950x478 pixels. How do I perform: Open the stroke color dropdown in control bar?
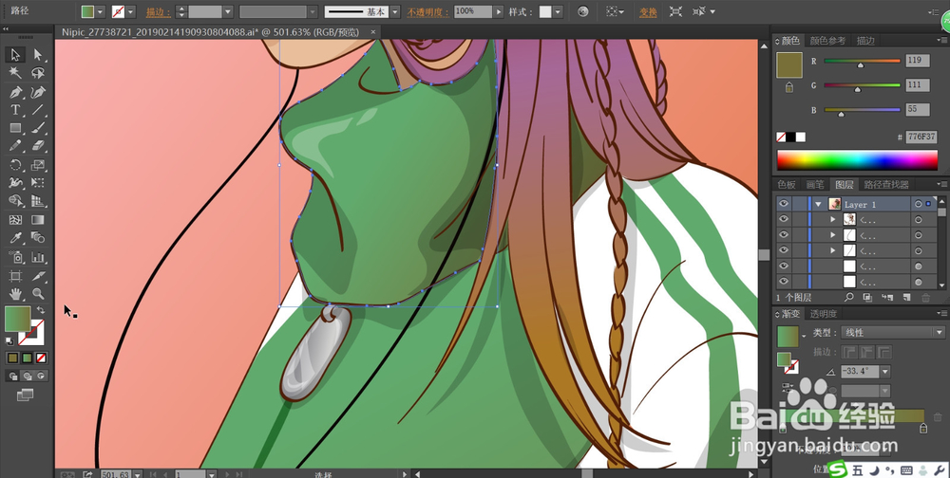131,11
